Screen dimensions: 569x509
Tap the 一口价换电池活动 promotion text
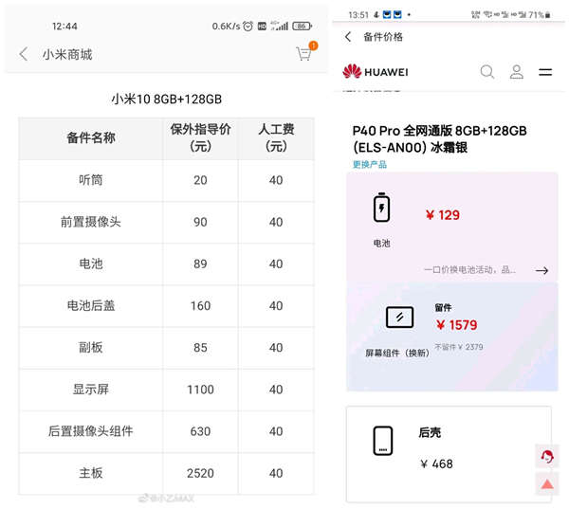coord(469,270)
